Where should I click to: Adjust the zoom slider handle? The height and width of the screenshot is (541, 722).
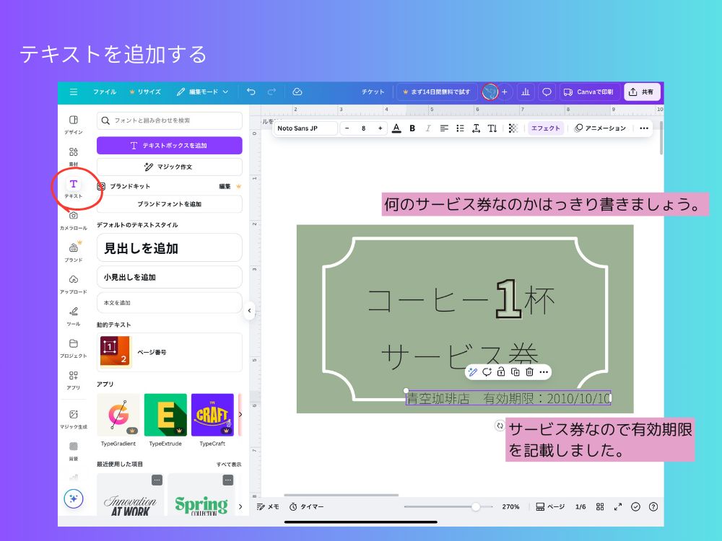tap(475, 507)
